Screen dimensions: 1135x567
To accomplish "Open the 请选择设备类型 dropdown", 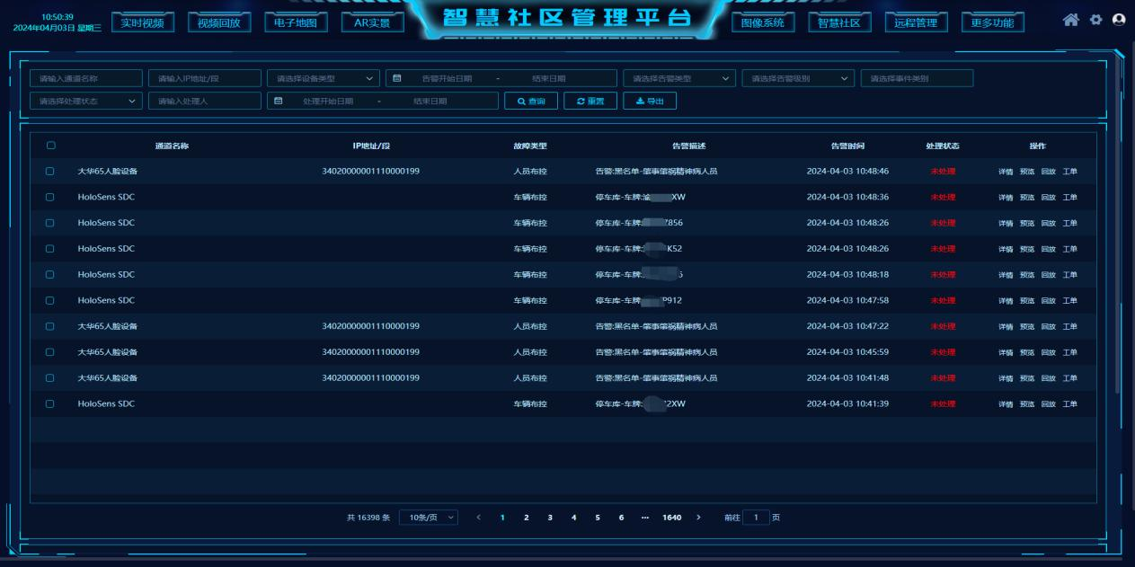I will click(324, 78).
